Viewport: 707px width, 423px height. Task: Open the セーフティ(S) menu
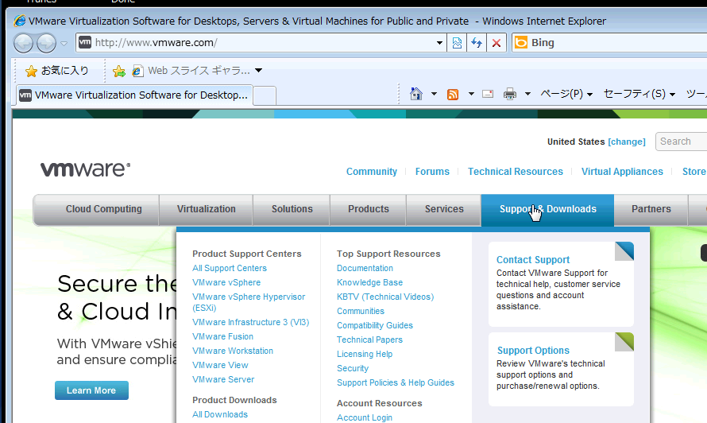(639, 94)
